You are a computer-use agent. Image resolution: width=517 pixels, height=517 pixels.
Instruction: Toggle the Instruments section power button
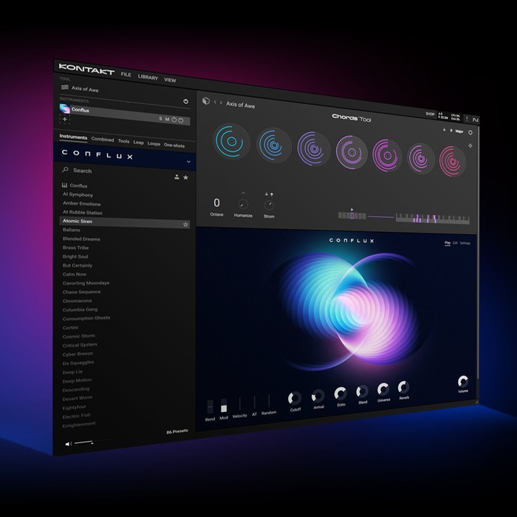[186, 101]
